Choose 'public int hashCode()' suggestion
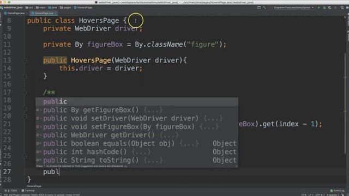Image resolution: width=349 pixels, height=196 pixels. [x=137, y=152]
